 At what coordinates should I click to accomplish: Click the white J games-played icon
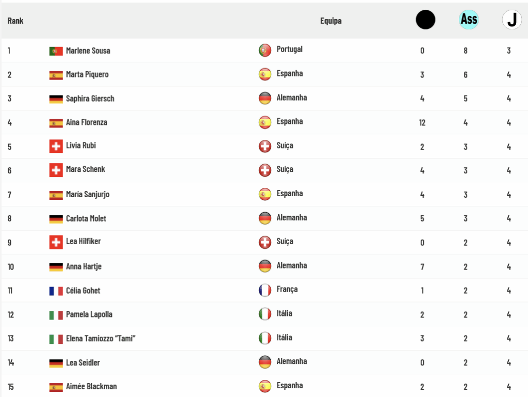coord(512,20)
